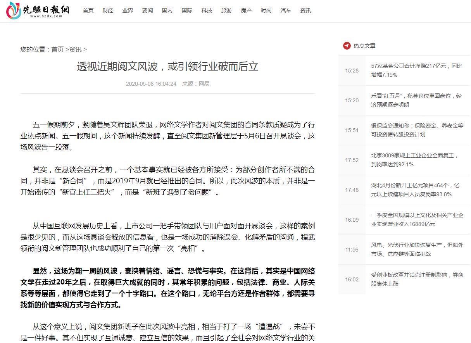Open the 旅游 channel
This screenshot has width=471, height=343.
point(226,10)
